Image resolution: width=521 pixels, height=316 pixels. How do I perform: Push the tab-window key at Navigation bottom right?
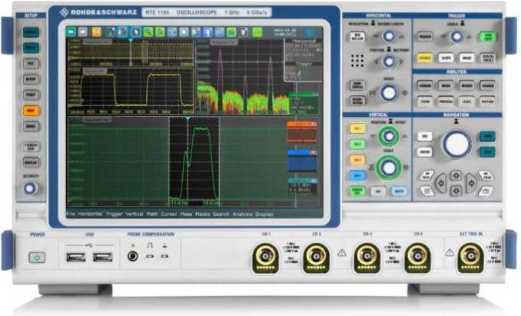(485, 191)
